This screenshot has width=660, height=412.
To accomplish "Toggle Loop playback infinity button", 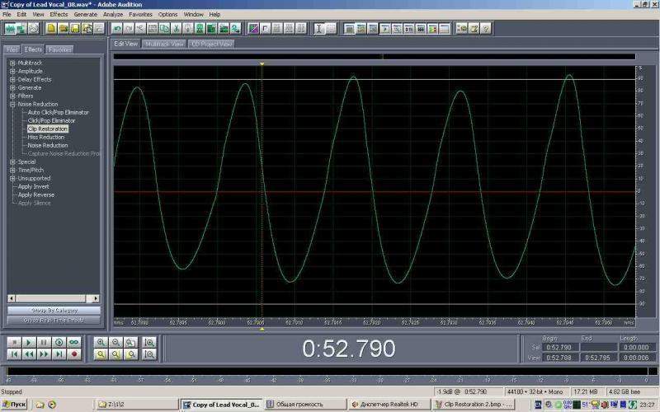I will coord(73,342).
